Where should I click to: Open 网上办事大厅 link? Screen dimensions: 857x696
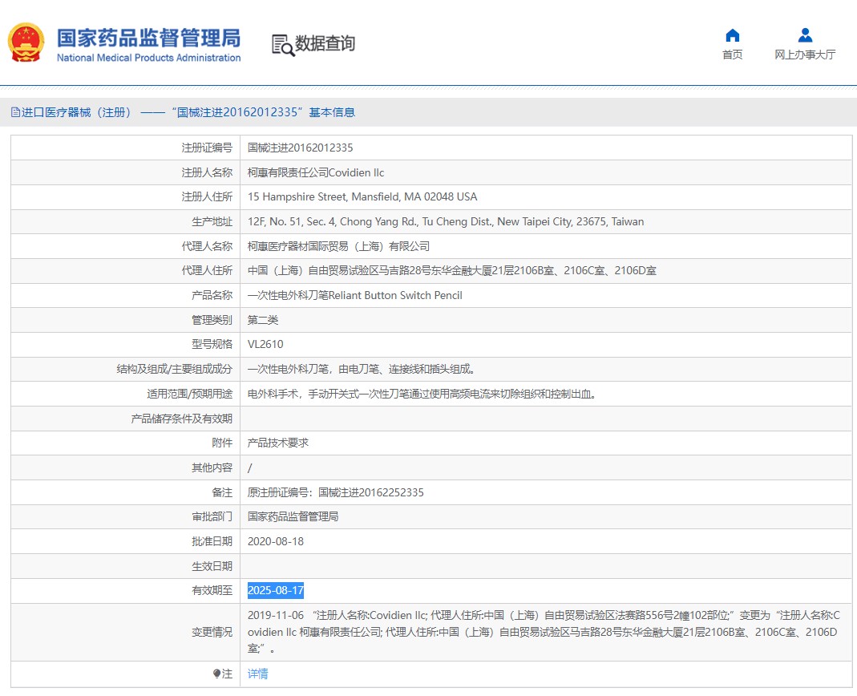[805, 55]
